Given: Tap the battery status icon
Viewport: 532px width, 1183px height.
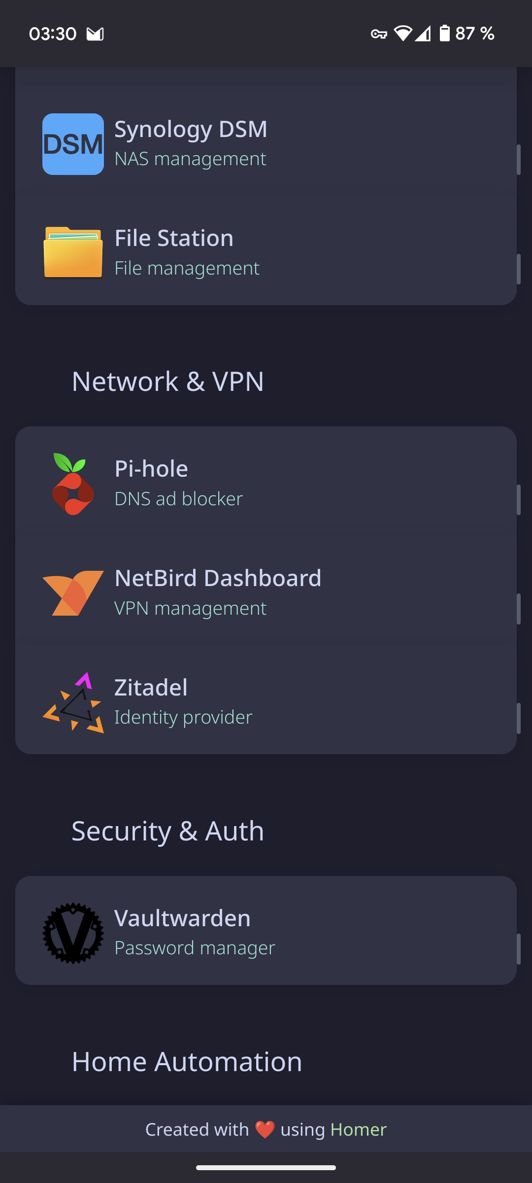Looking at the screenshot, I should (x=444, y=34).
